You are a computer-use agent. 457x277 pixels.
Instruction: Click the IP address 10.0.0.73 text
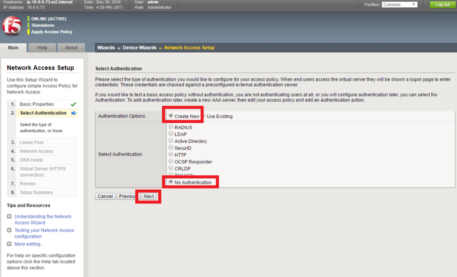[36, 7]
